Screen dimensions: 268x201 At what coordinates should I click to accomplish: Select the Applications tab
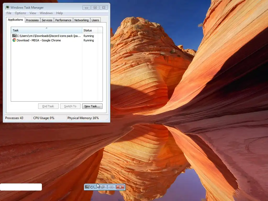(x=15, y=20)
